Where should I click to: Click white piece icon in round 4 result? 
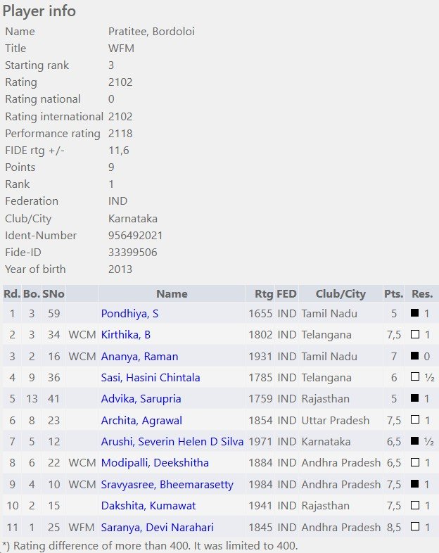(415, 376)
